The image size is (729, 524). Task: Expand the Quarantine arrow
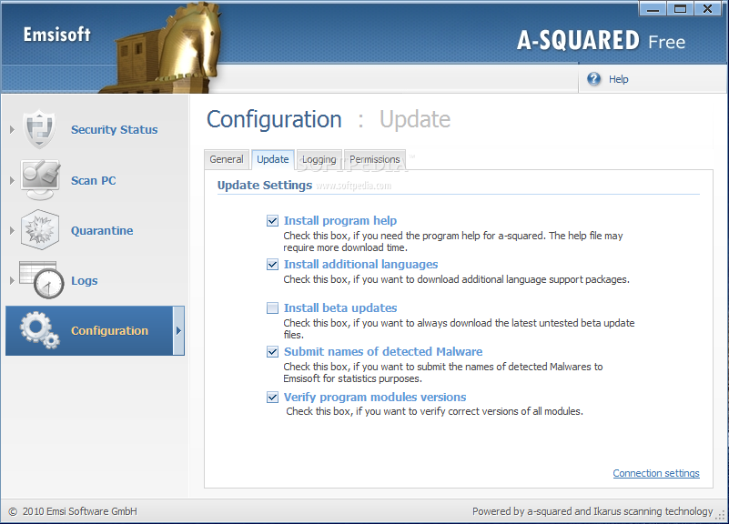pos(12,230)
